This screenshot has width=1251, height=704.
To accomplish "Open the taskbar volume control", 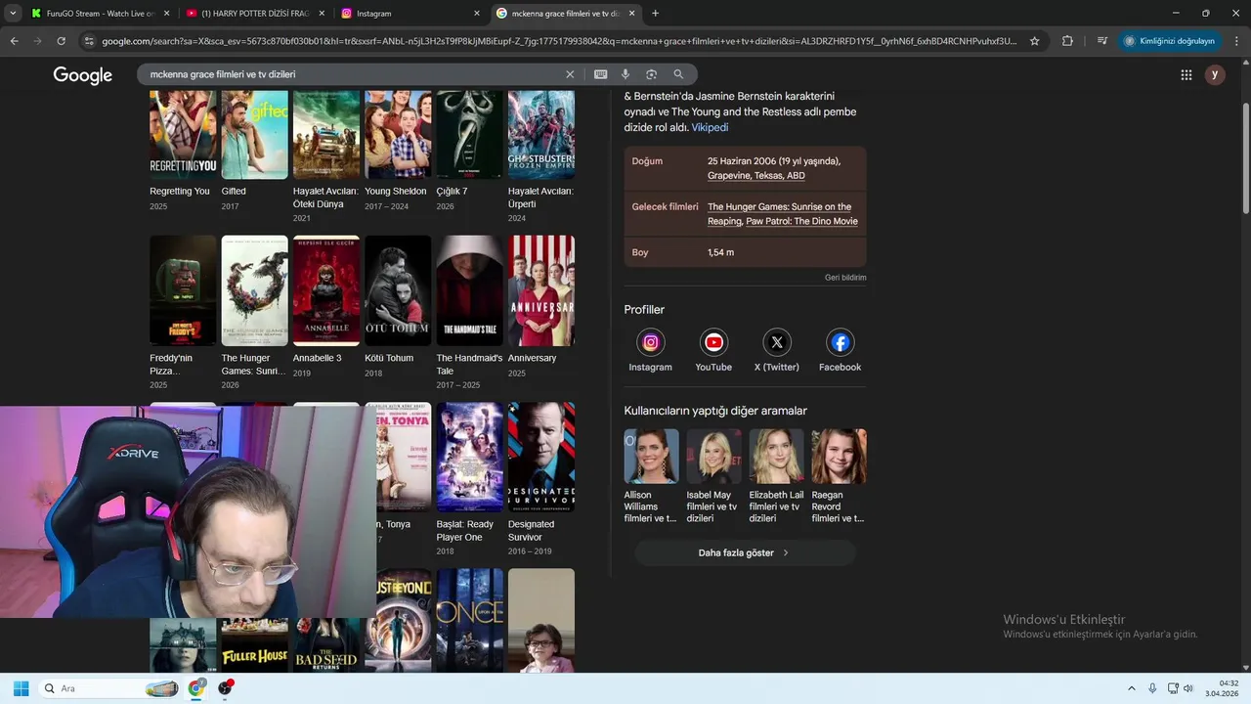I will click(x=1188, y=688).
